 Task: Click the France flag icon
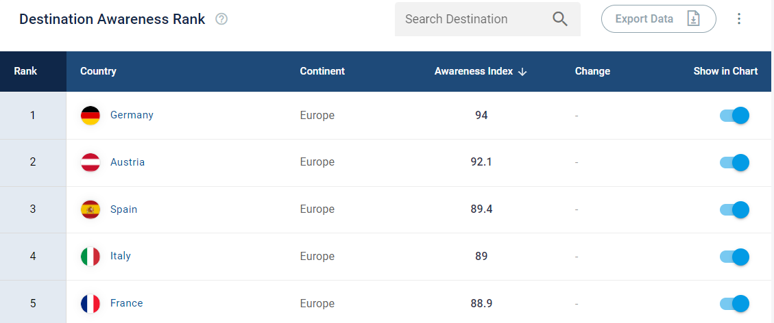(x=90, y=304)
